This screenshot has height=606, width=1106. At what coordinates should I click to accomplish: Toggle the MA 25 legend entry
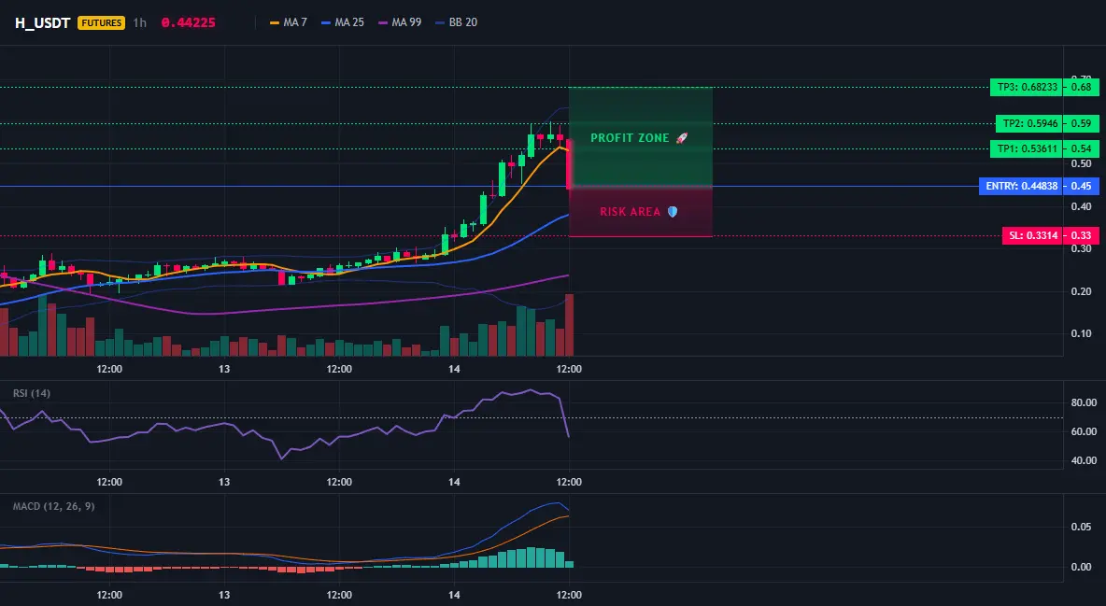click(343, 22)
